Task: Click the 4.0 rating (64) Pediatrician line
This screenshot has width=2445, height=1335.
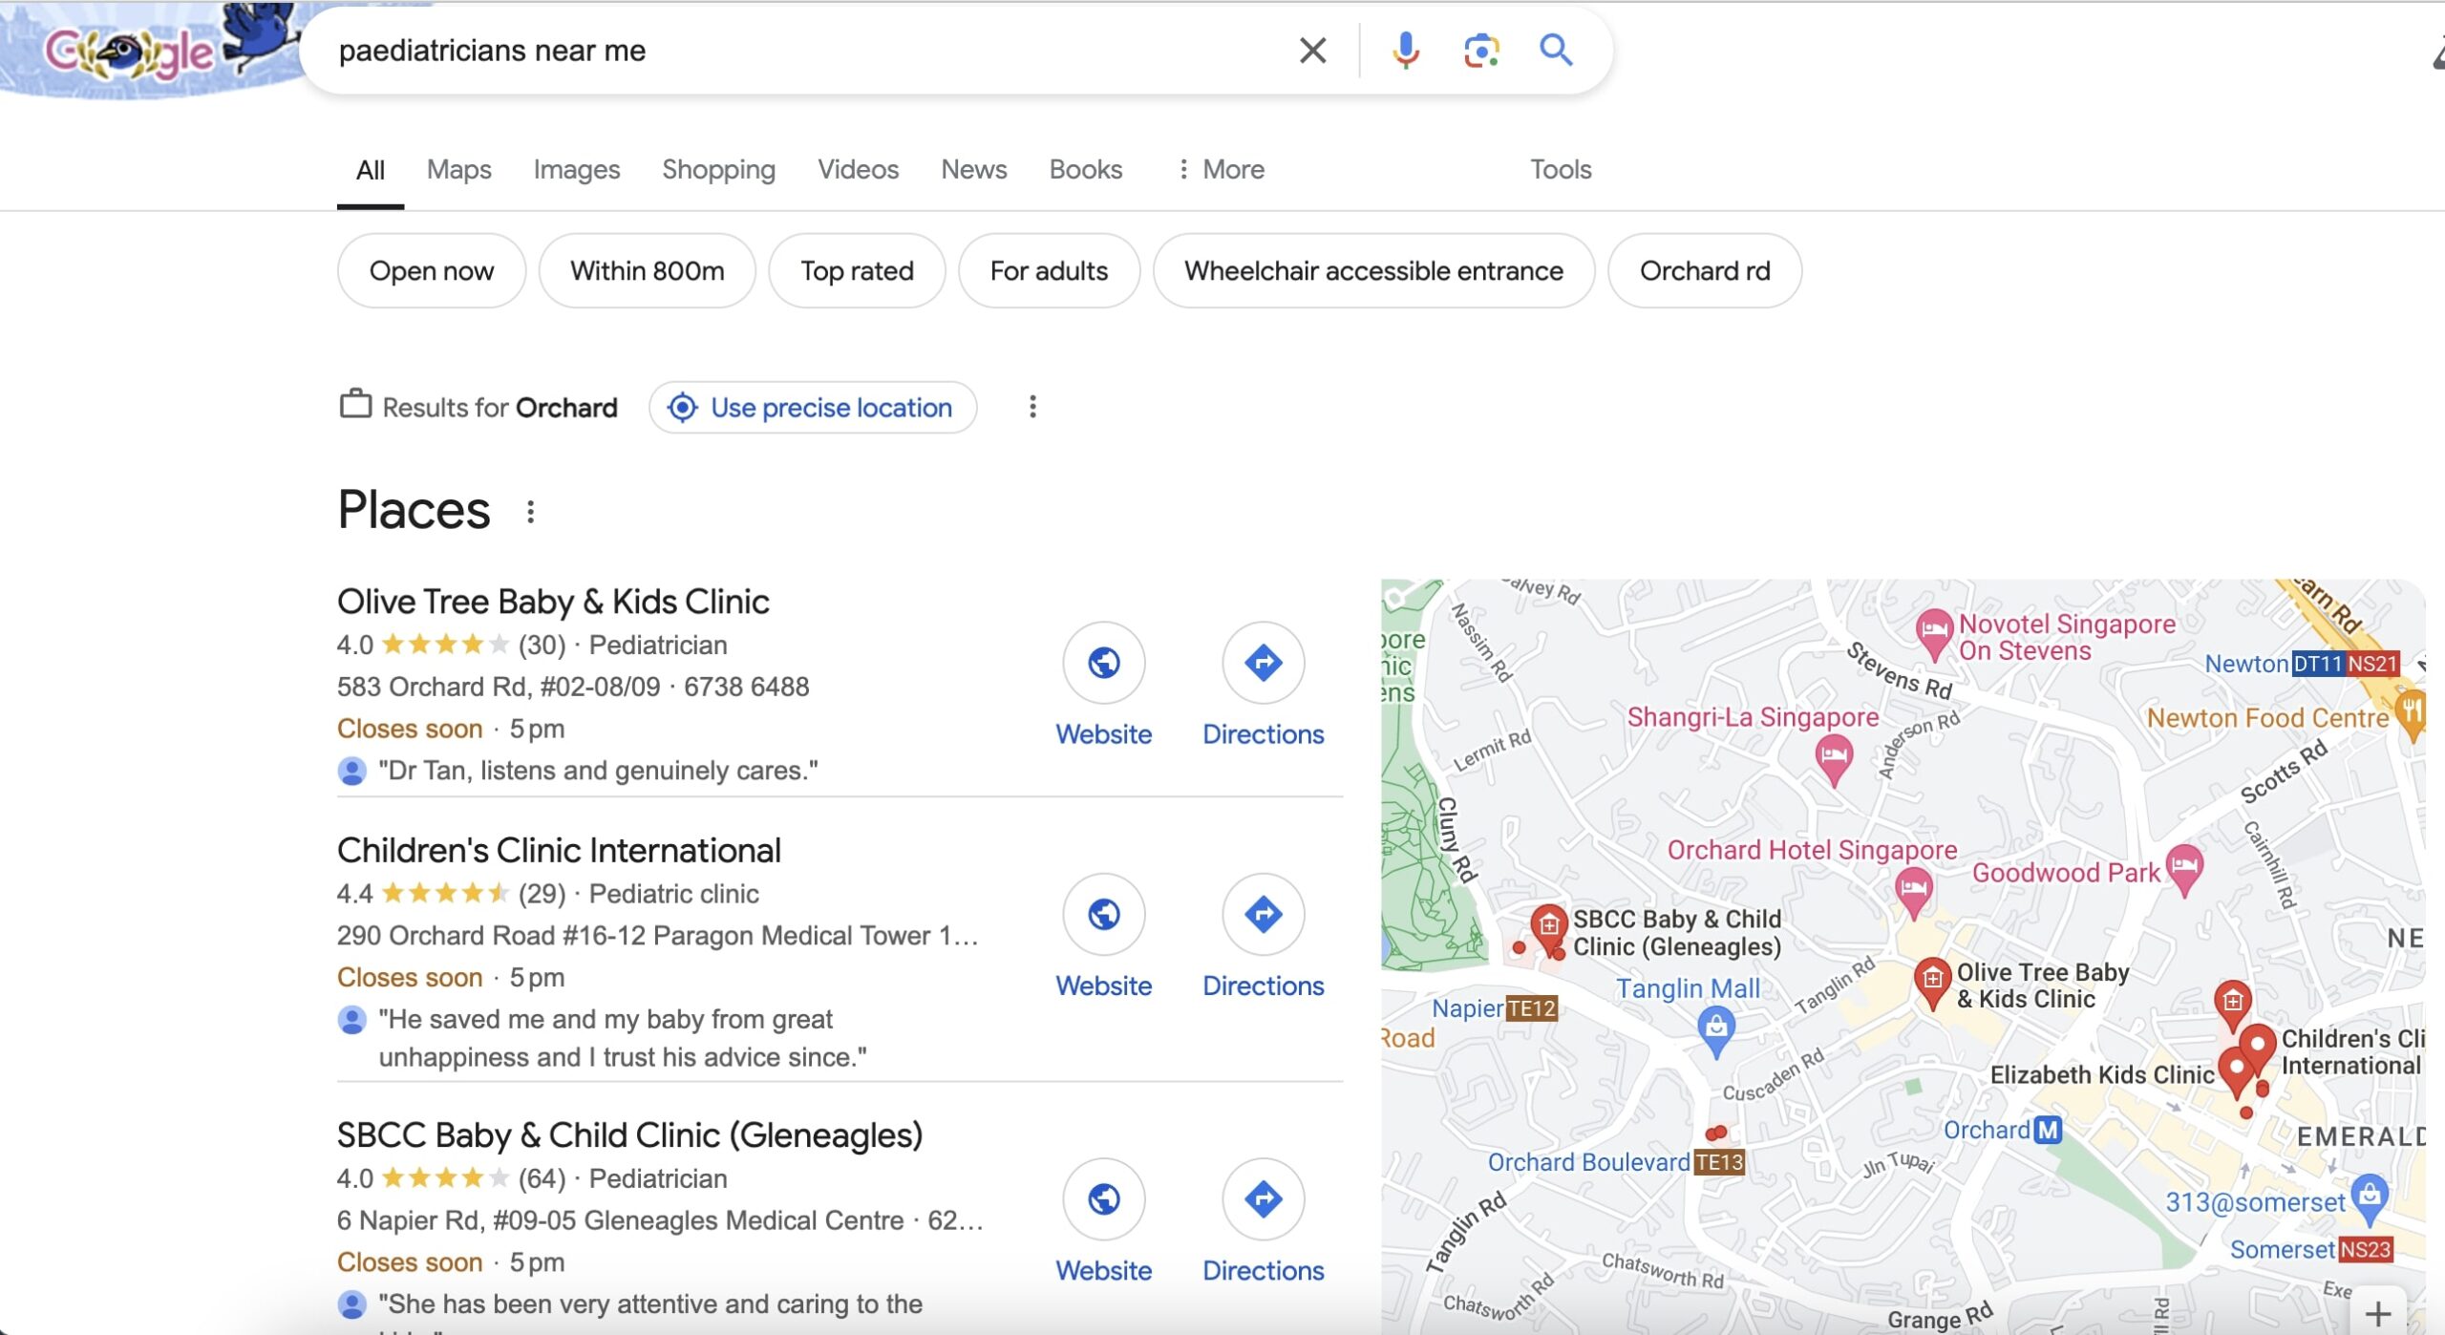Action: click(x=532, y=1178)
